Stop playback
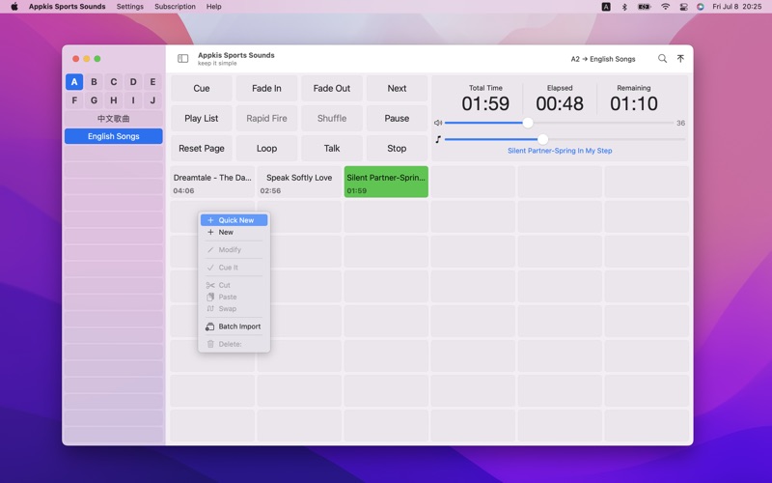This screenshot has width=772, height=483. tap(397, 149)
